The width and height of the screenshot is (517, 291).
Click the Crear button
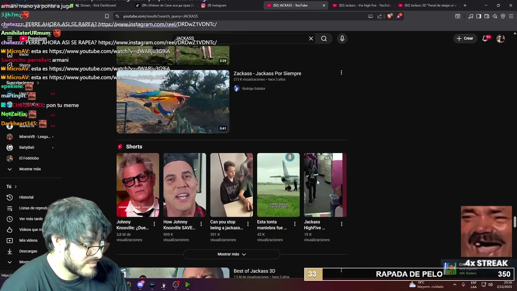point(465,38)
